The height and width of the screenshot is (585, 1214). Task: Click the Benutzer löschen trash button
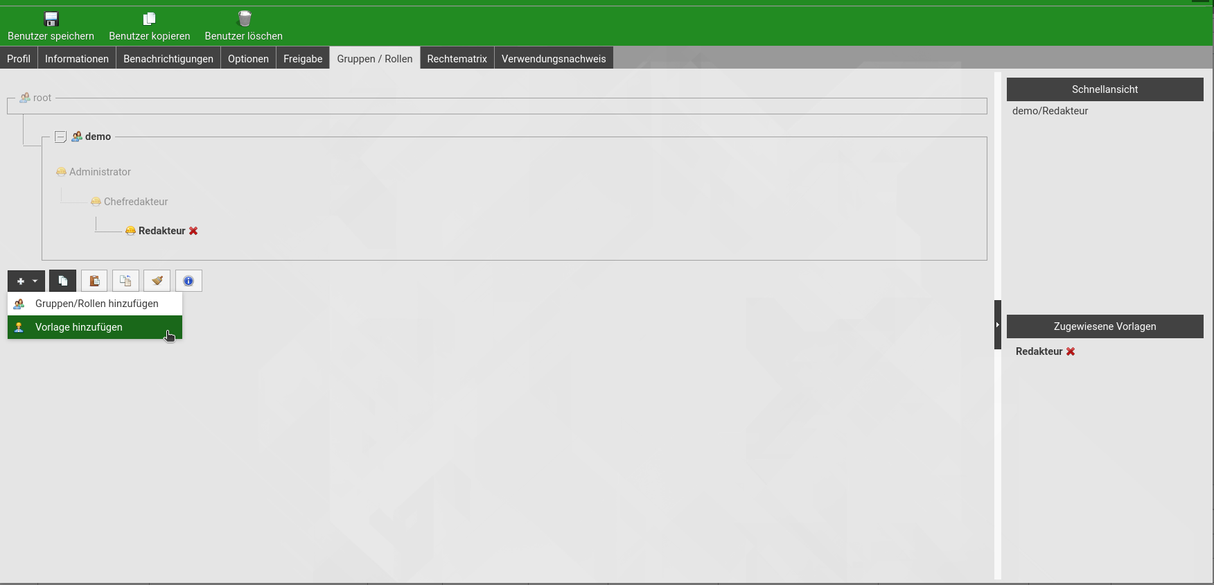click(x=243, y=26)
